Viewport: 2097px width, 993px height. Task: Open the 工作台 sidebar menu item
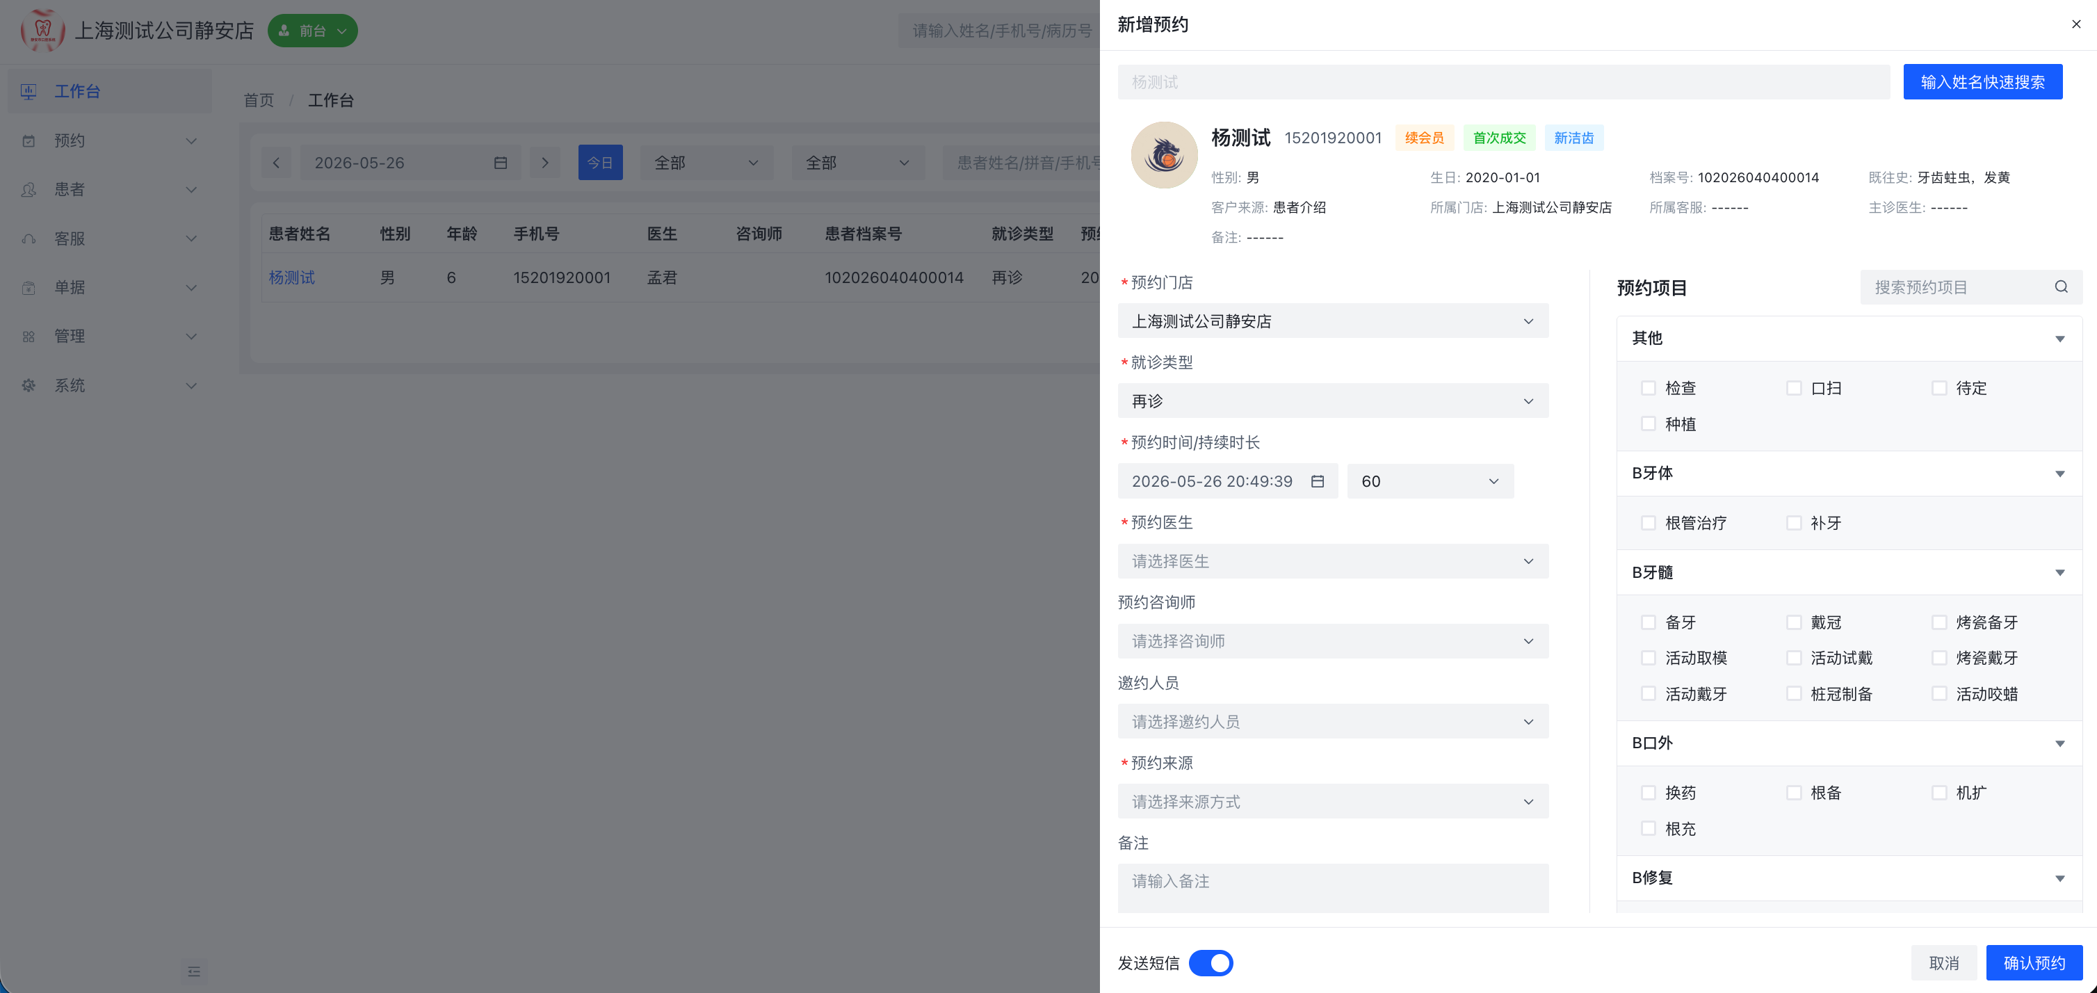tap(110, 91)
